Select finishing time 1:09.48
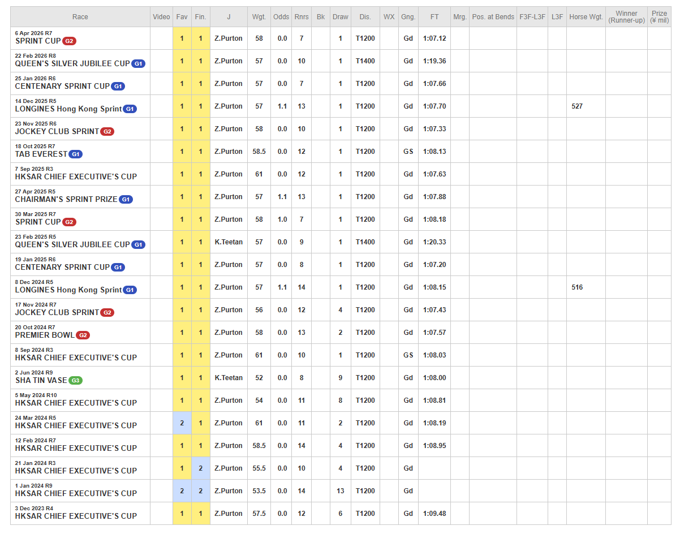 click(434, 514)
